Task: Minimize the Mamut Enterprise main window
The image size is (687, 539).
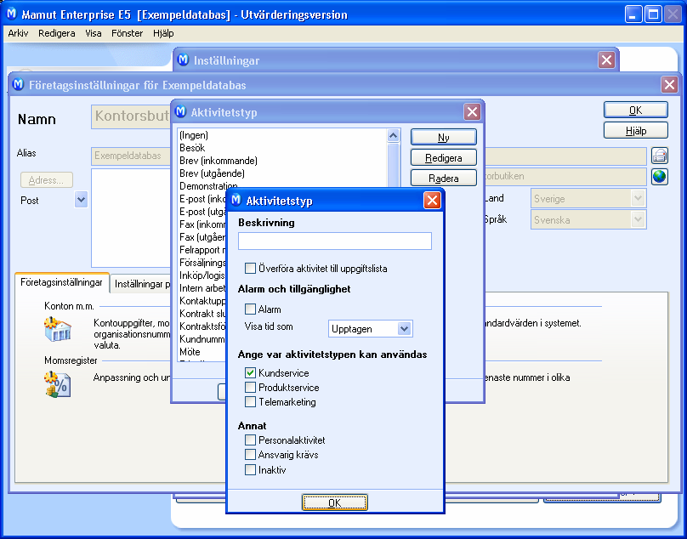Action: [x=633, y=14]
